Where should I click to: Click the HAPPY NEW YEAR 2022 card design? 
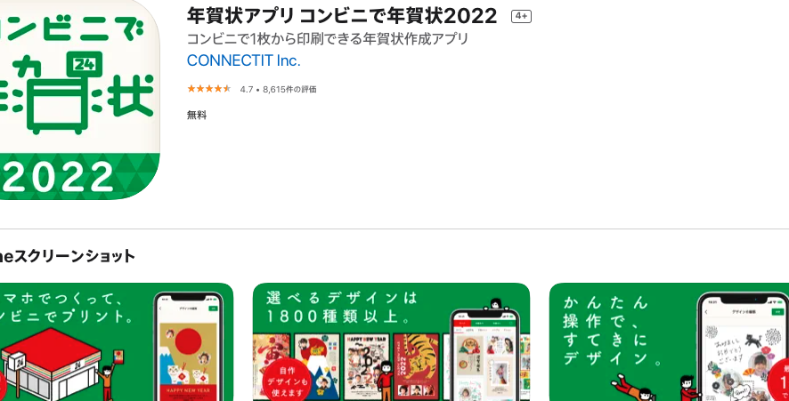pyautogui.click(x=366, y=367)
